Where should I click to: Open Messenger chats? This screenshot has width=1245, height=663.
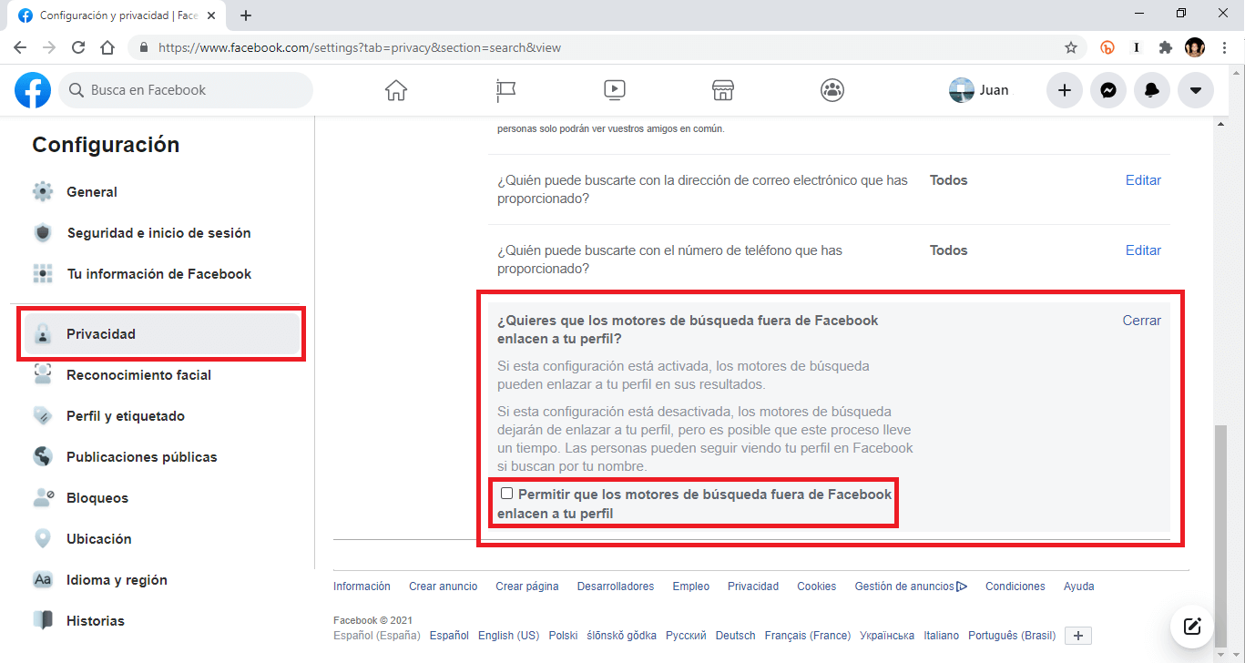[x=1108, y=90]
